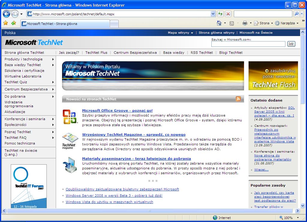Click the Idź search button
Screen dimensions: 307x222
(291, 44)
